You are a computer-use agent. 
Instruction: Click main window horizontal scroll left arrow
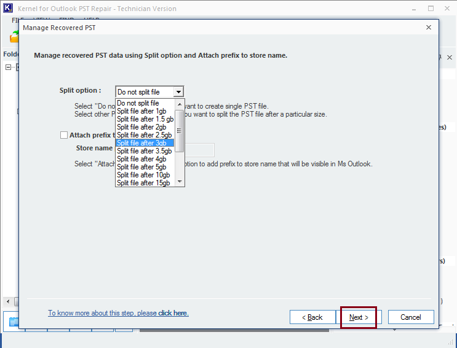point(8,301)
